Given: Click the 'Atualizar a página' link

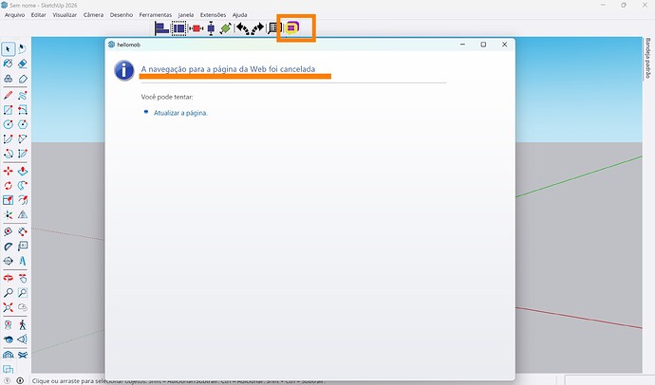Looking at the screenshot, I should point(180,113).
